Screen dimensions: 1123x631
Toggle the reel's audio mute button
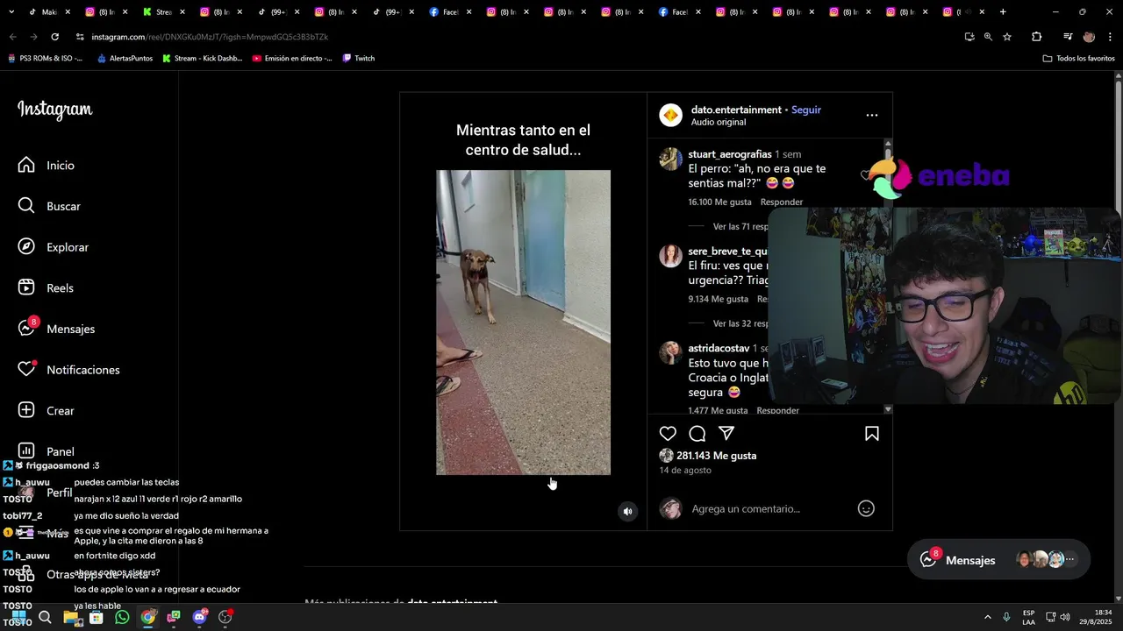point(627,512)
